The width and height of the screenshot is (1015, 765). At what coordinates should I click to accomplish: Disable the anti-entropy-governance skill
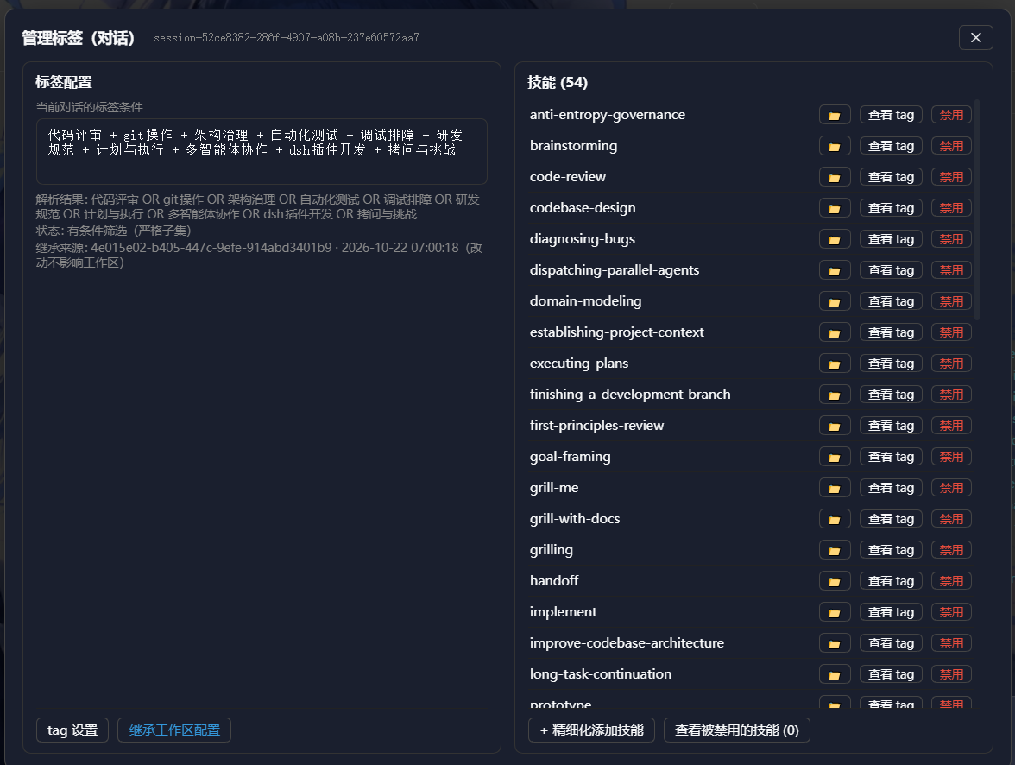click(951, 116)
